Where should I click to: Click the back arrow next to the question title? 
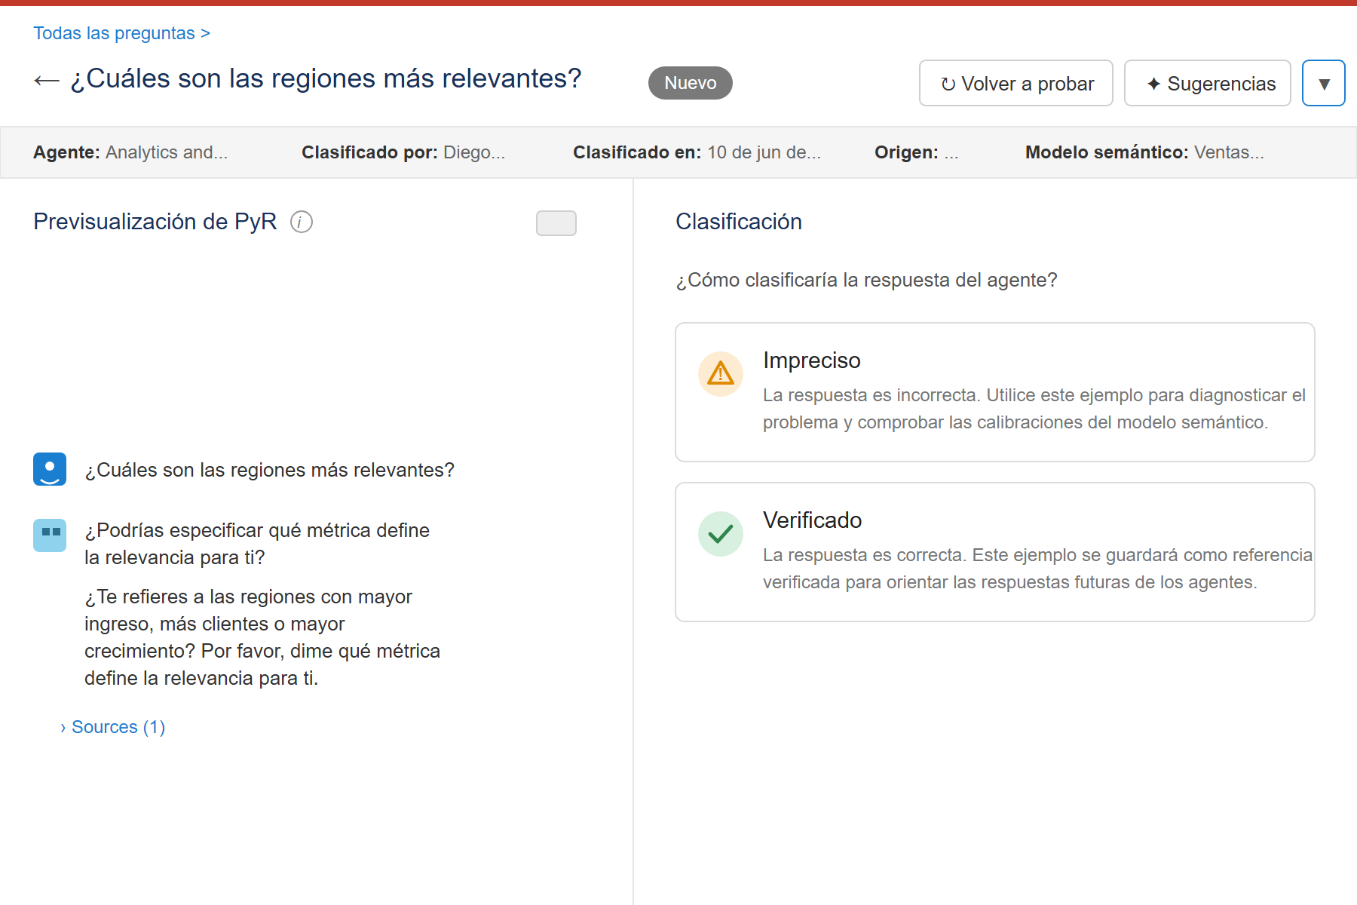coord(47,80)
